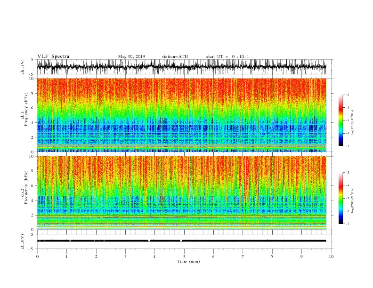Click the ch.2 spectrogram "8" kHz tick label
The height and width of the screenshot is (288, 373).
point(32,171)
